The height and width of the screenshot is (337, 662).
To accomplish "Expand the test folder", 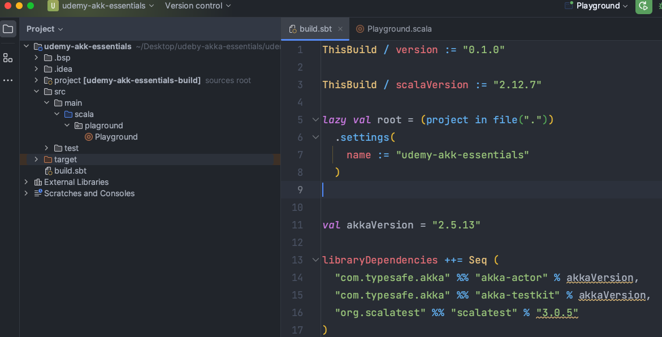I will pyautogui.click(x=47, y=148).
